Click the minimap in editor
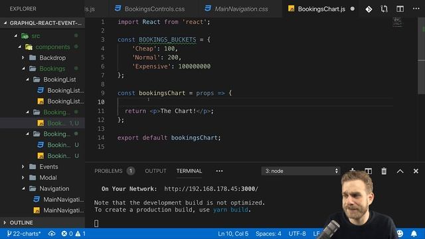 pyautogui.click(x=398, y=22)
